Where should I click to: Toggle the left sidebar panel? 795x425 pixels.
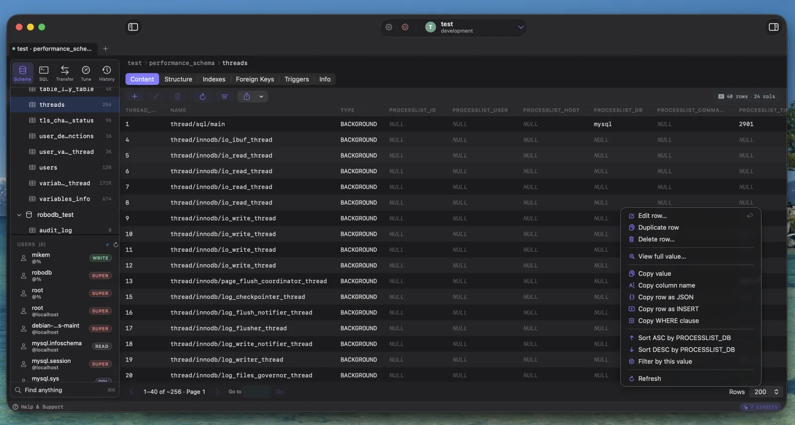[x=133, y=27]
